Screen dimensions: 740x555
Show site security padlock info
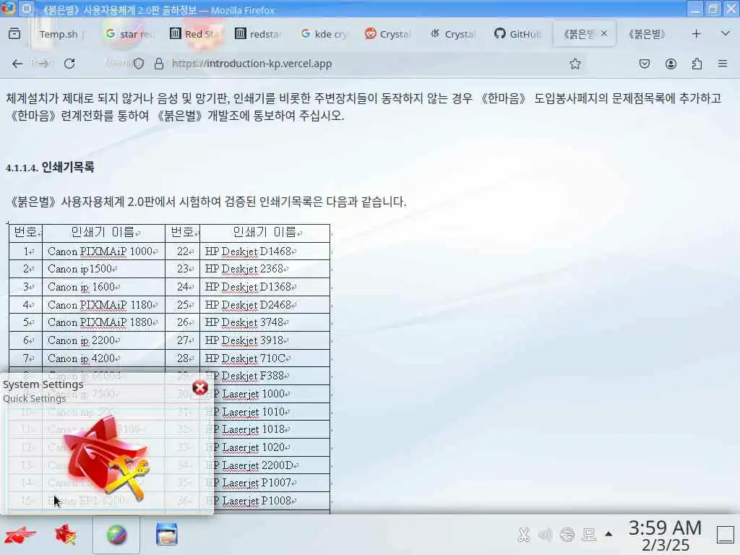click(159, 64)
